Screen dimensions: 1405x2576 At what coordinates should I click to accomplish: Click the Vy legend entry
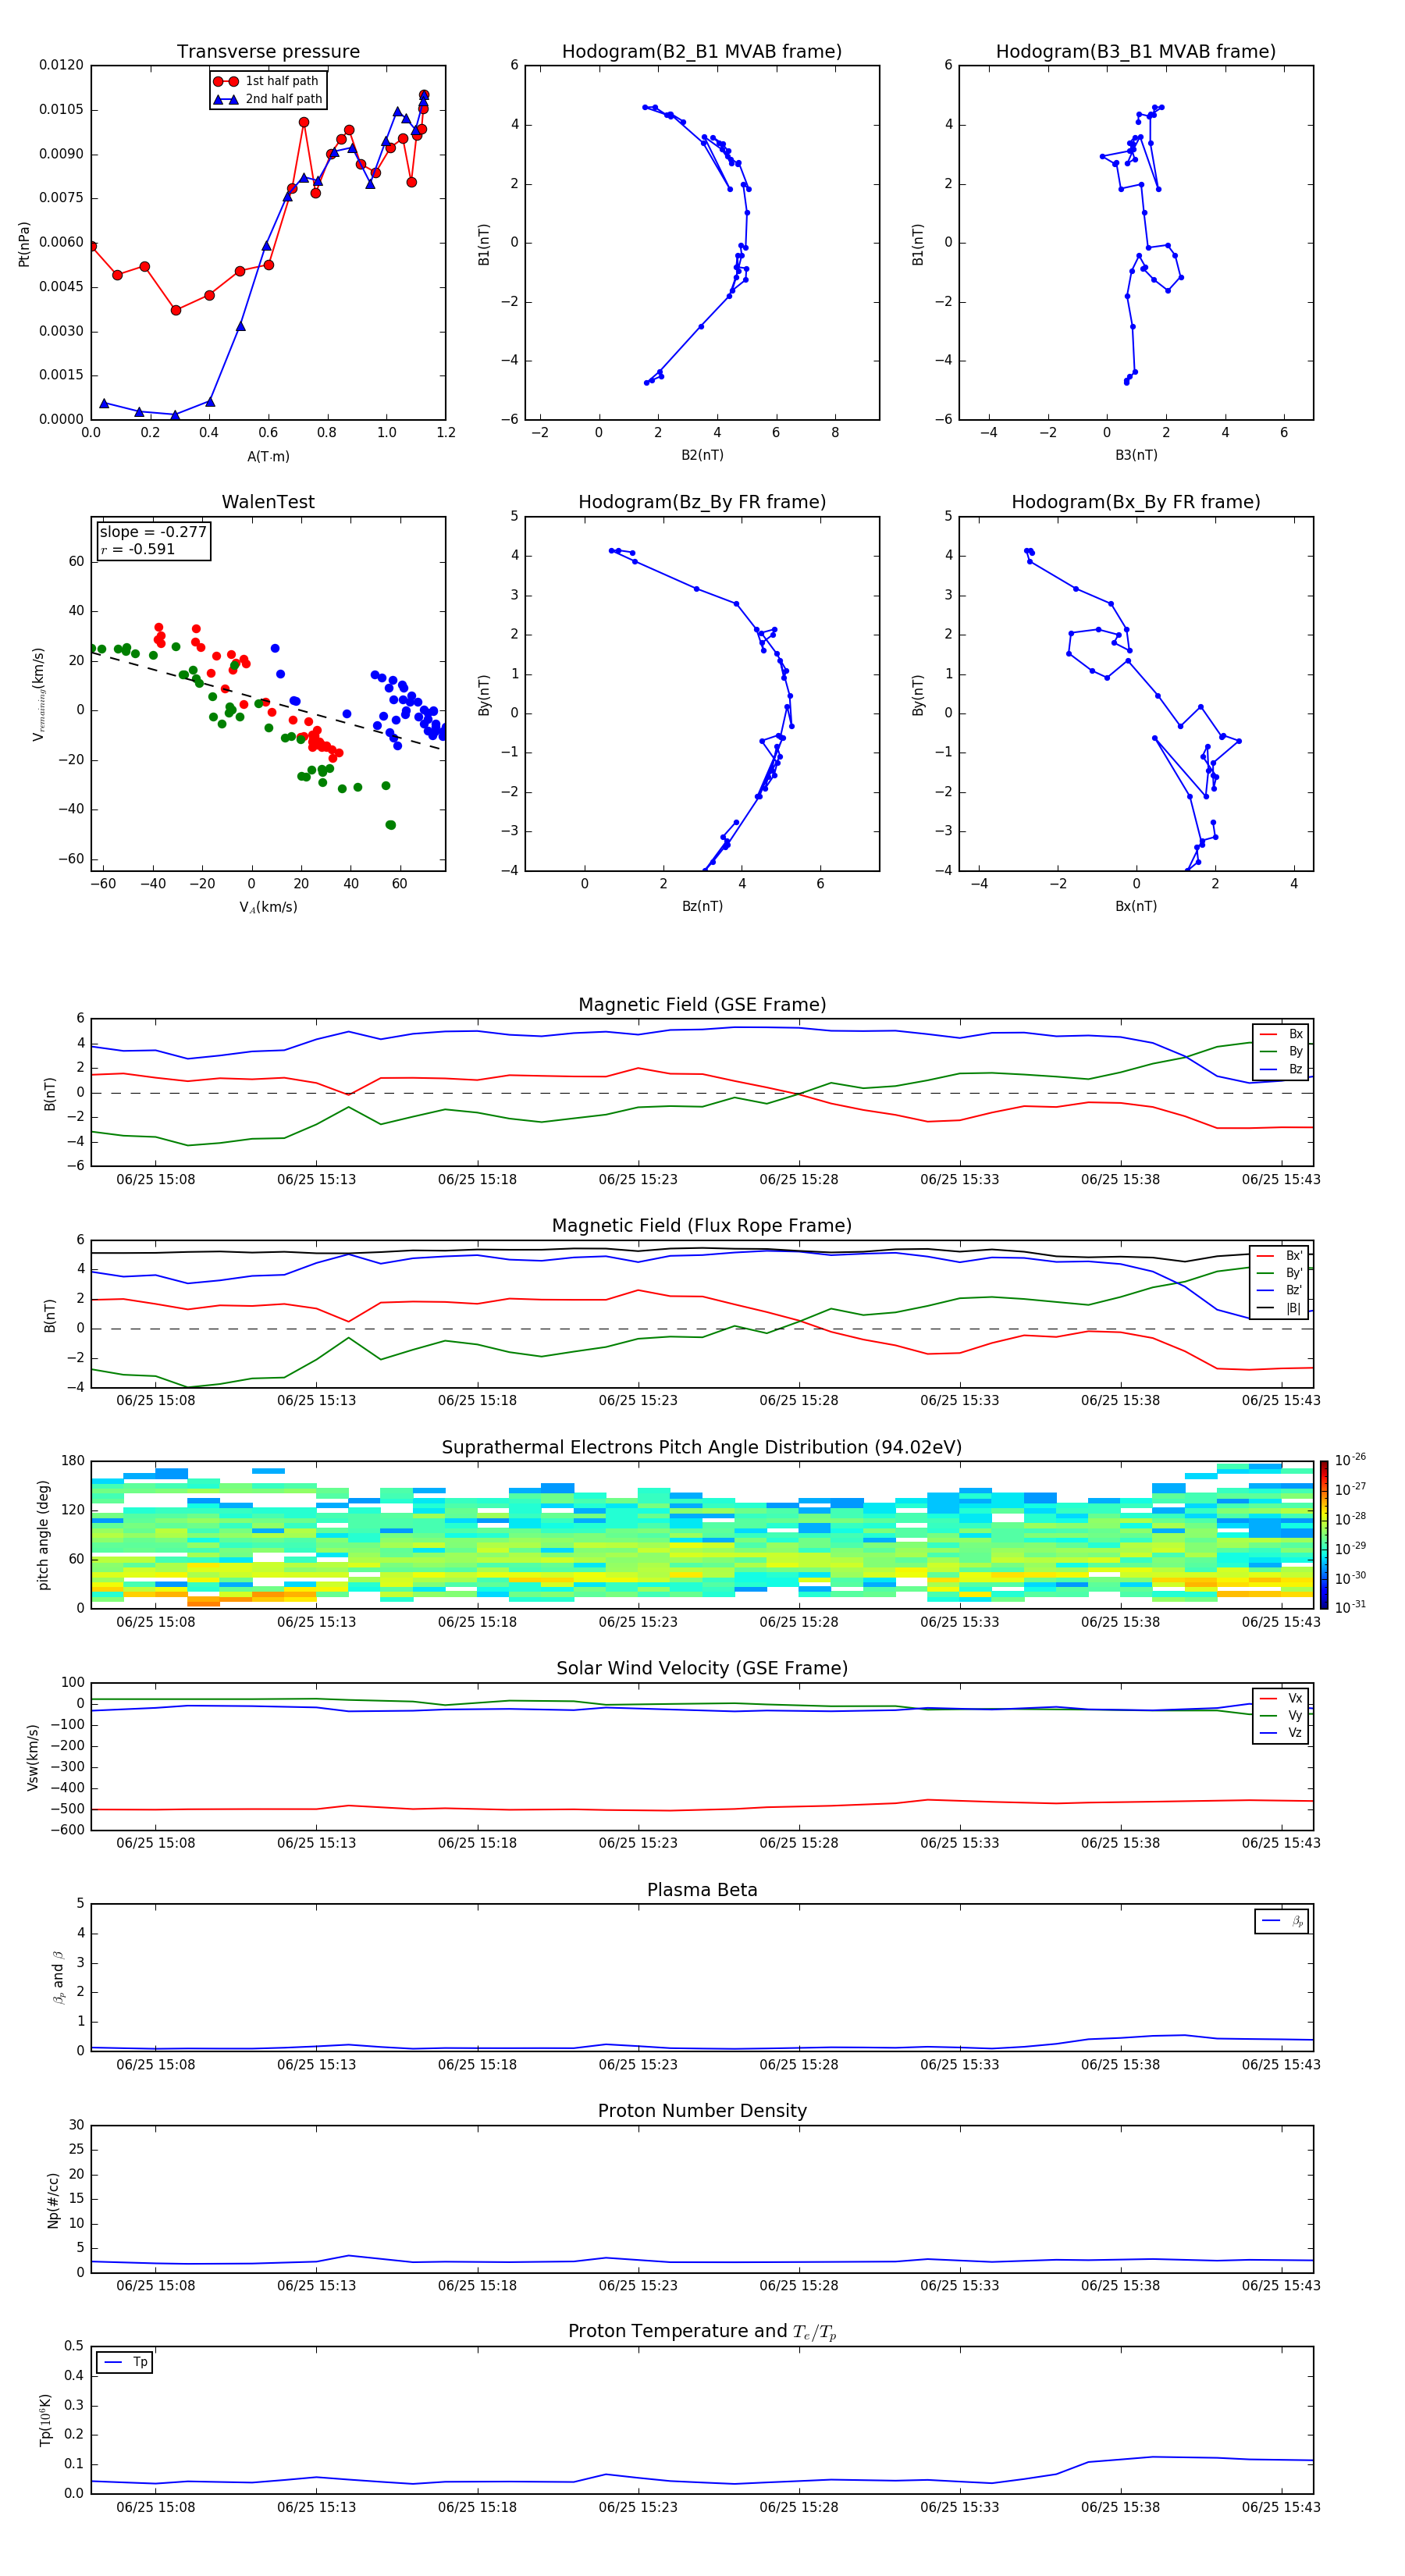[x=1281, y=1715]
